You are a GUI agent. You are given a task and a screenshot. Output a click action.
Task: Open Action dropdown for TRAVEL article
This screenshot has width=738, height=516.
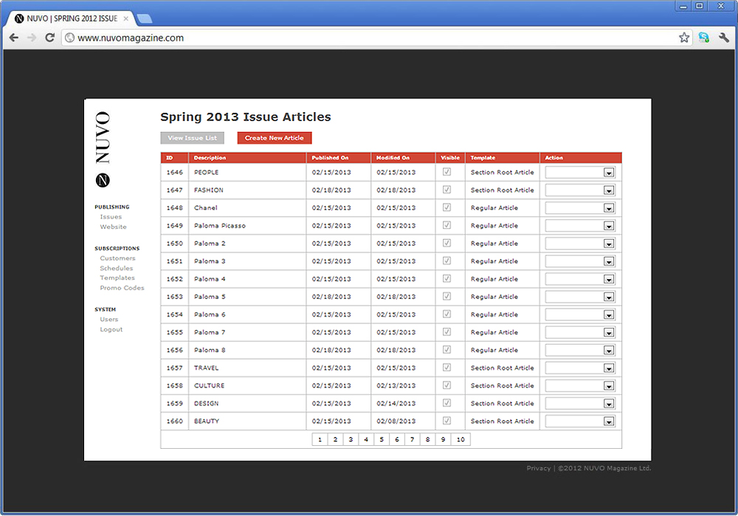[580, 368]
